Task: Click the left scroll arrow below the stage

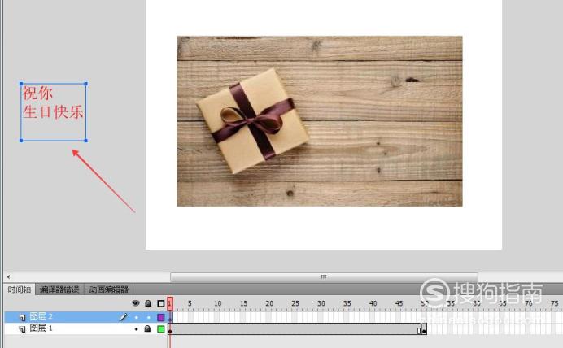Action: click(9, 276)
